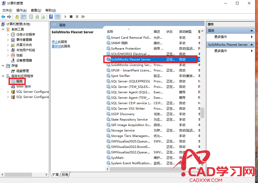Expand the 任务计划程序 node chevron
The image size is (258, 183).
8,35
